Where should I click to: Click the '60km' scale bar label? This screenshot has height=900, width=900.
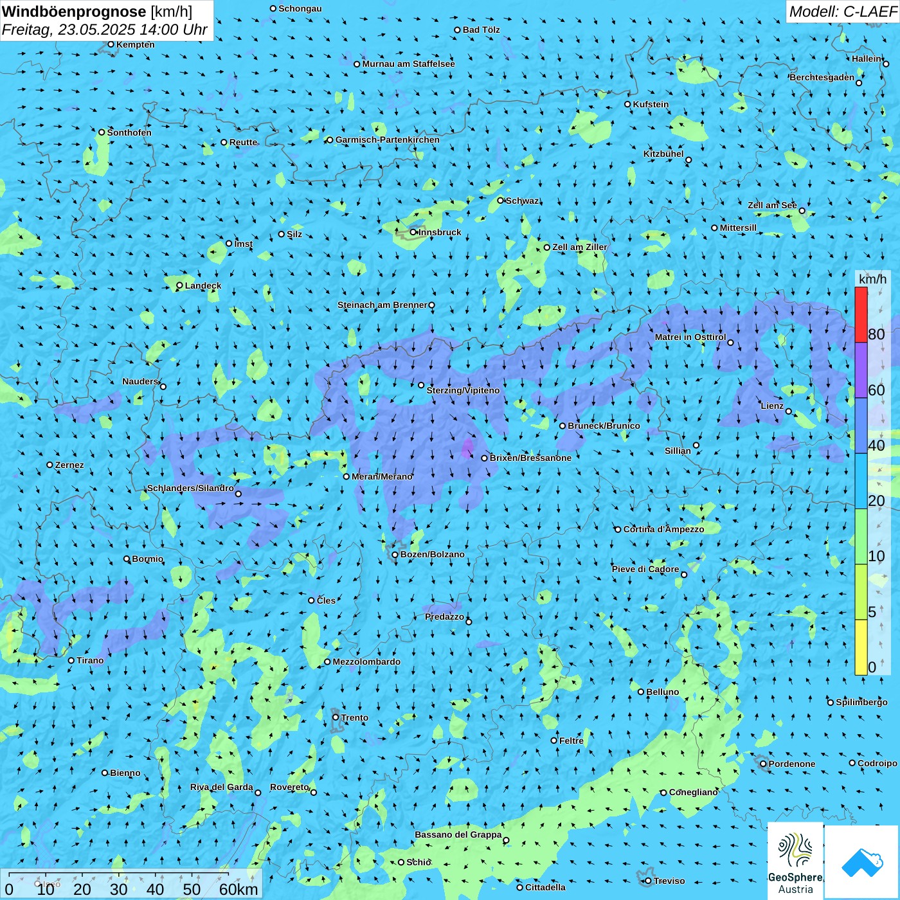pos(239,889)
